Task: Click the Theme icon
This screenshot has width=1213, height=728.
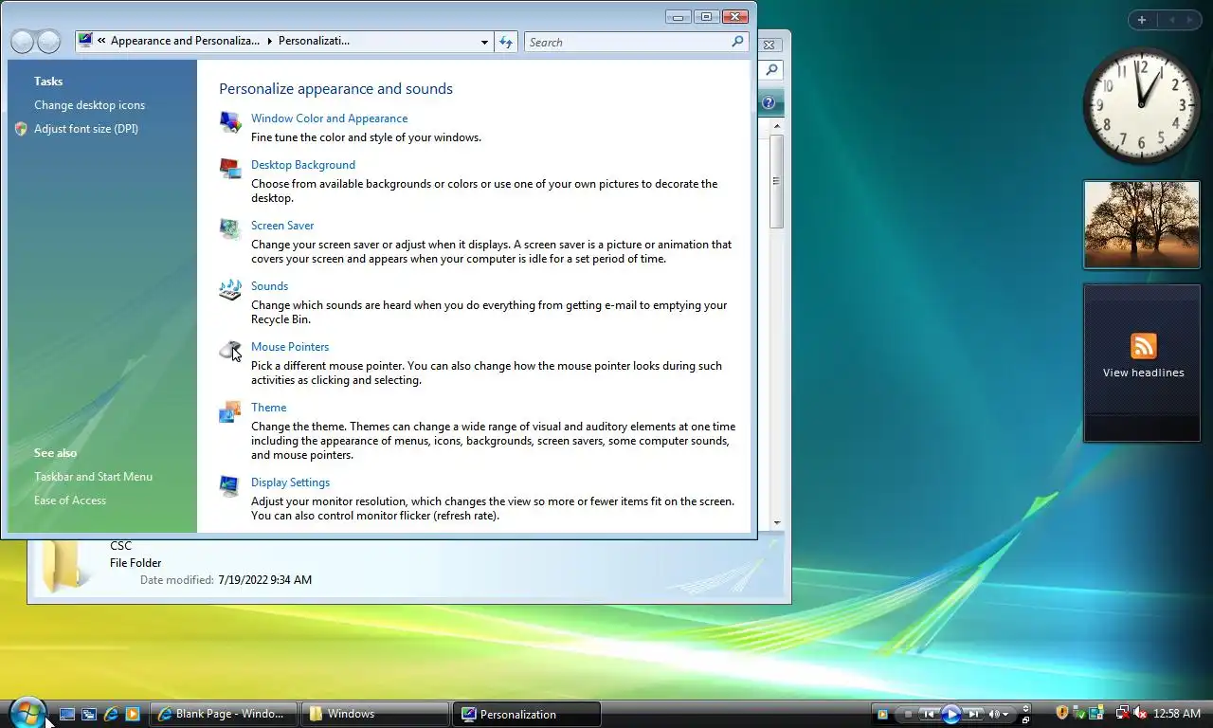Action: (x=230, y=411)
